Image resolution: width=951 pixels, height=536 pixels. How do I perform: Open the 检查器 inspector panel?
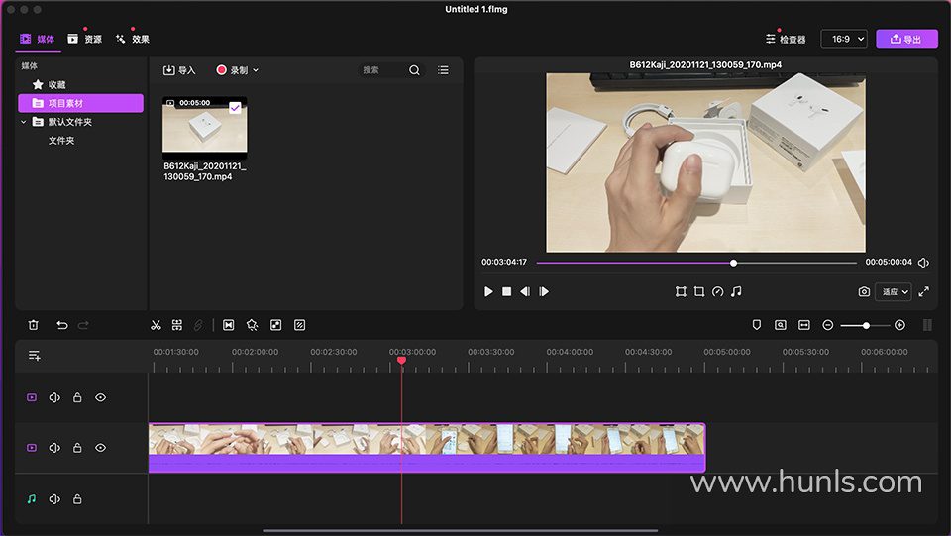pos(786,39)
